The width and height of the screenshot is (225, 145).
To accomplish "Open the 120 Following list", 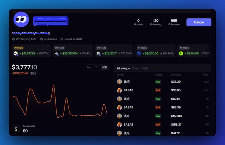I will coord(156,22).
